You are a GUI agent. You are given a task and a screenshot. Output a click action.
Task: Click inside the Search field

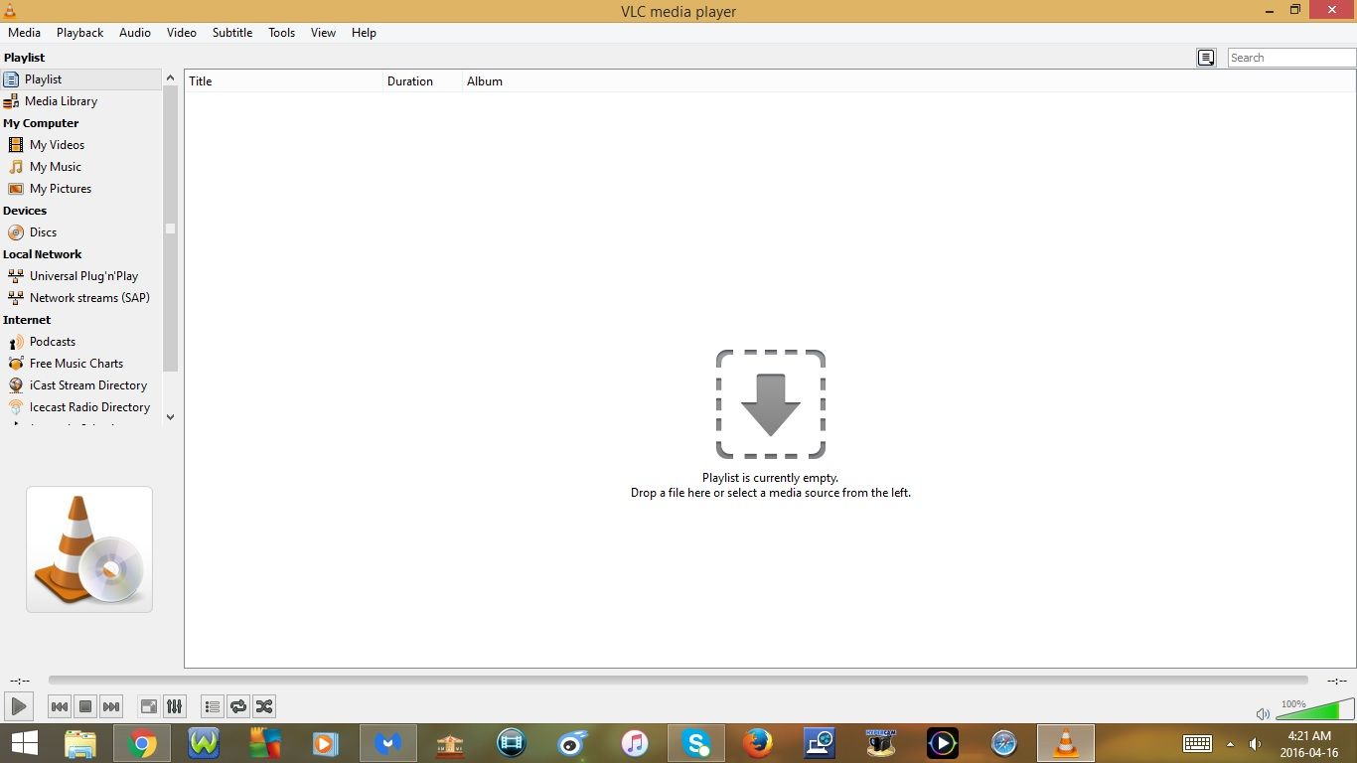tap(1289, 57)
